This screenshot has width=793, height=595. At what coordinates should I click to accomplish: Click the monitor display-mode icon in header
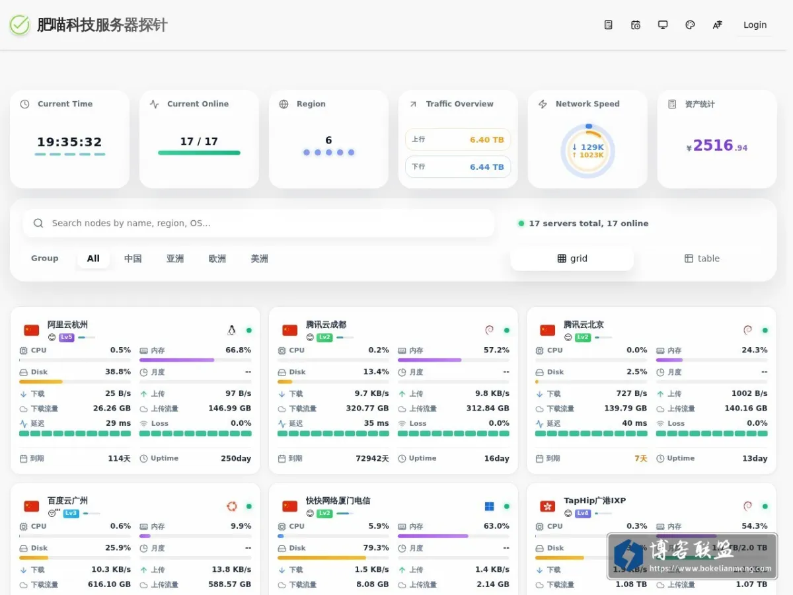663,25
